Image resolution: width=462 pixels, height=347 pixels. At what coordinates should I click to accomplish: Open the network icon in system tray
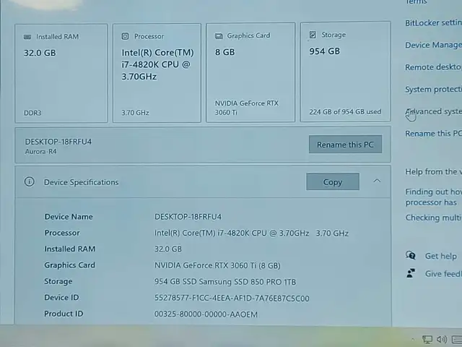tap(427, 339)
